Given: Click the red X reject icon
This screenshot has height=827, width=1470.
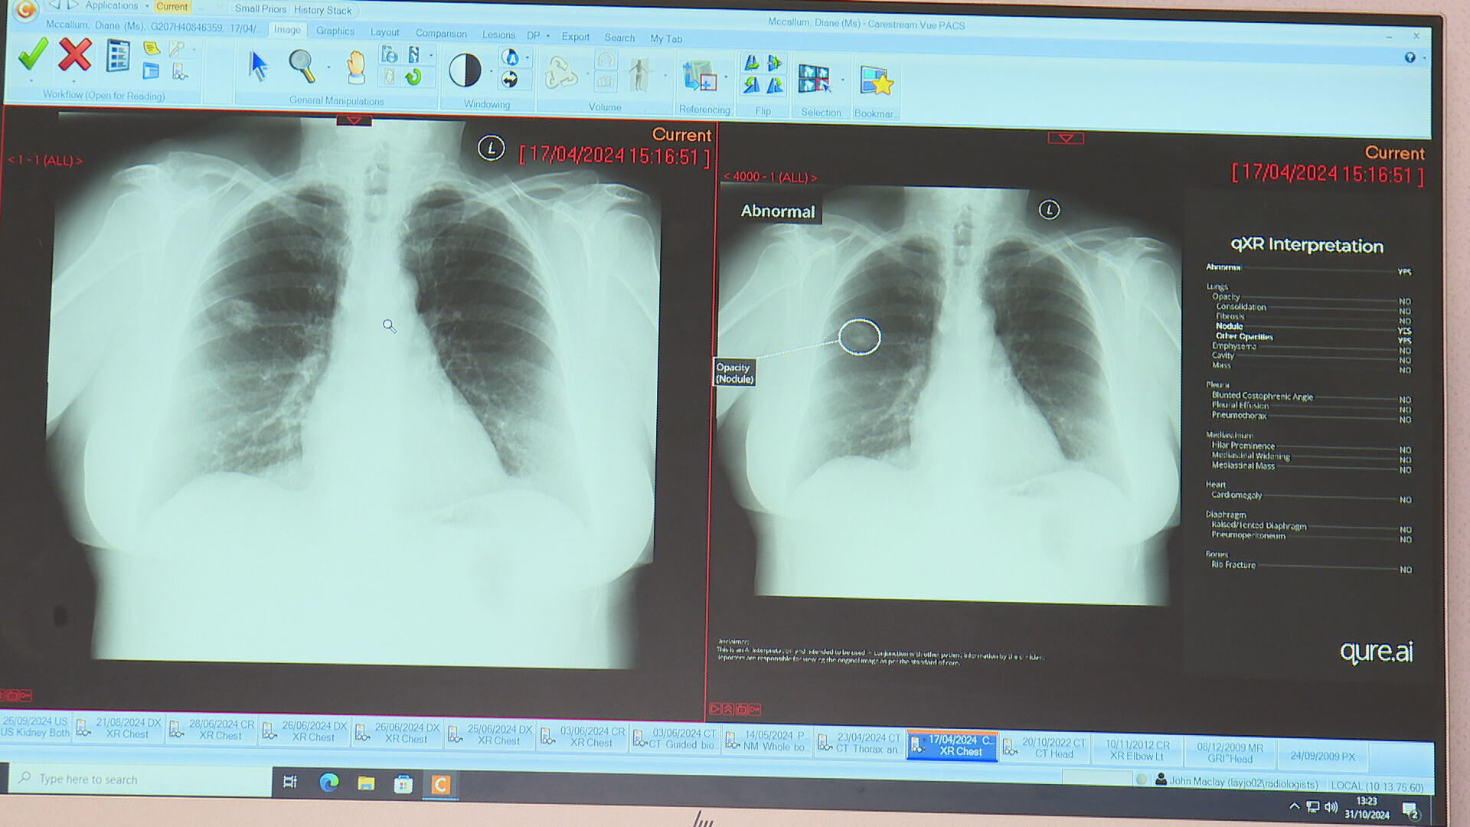Looking at the screenshot, I should 74,55.
